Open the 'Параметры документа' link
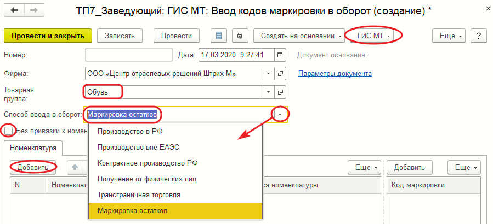493x224 pixels. 335,73
